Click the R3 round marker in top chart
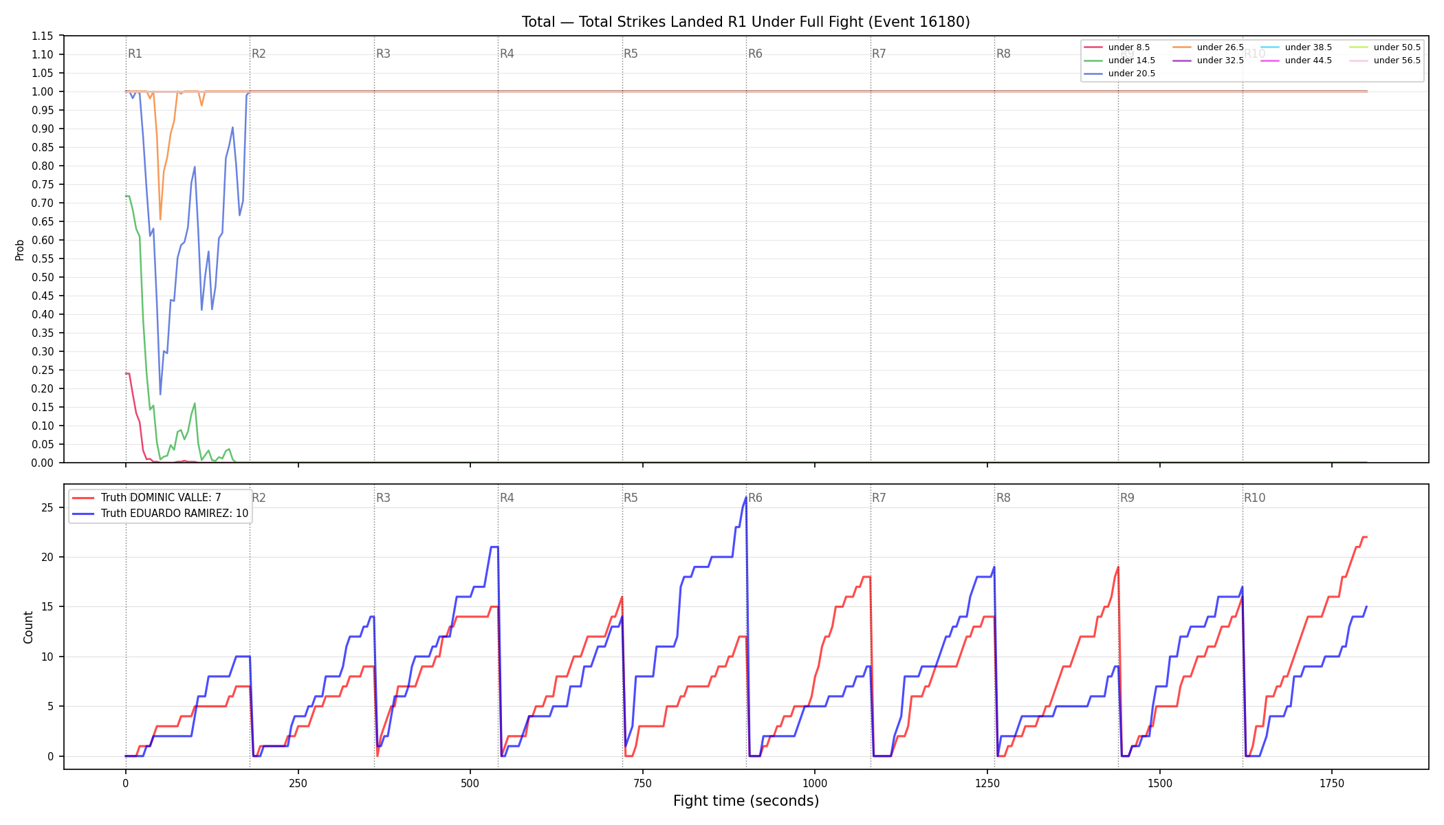Image resolution: width=1444 pixels, height=825 pixels. (x=383, y=54)
